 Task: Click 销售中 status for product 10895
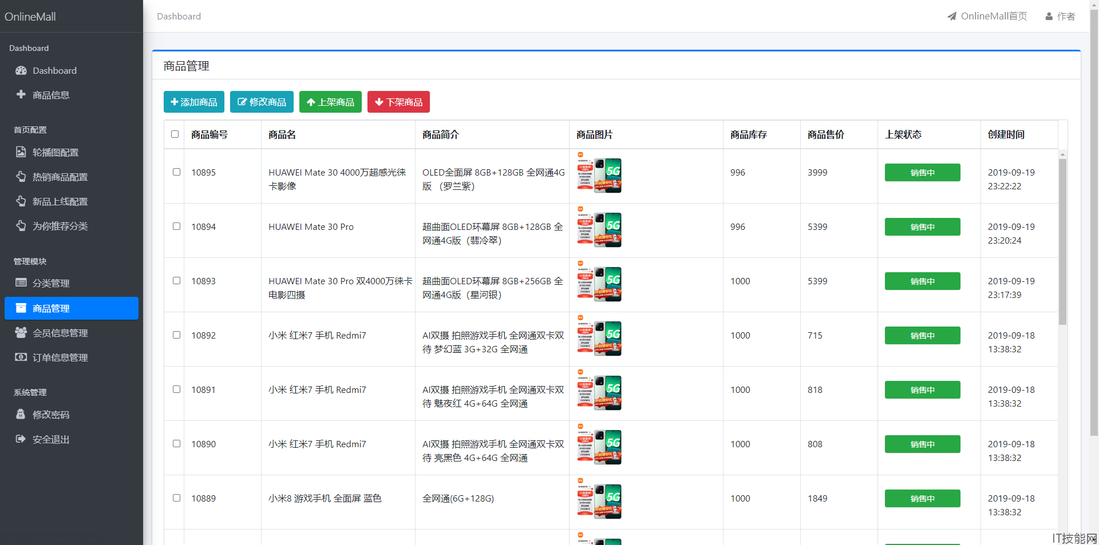922,172
